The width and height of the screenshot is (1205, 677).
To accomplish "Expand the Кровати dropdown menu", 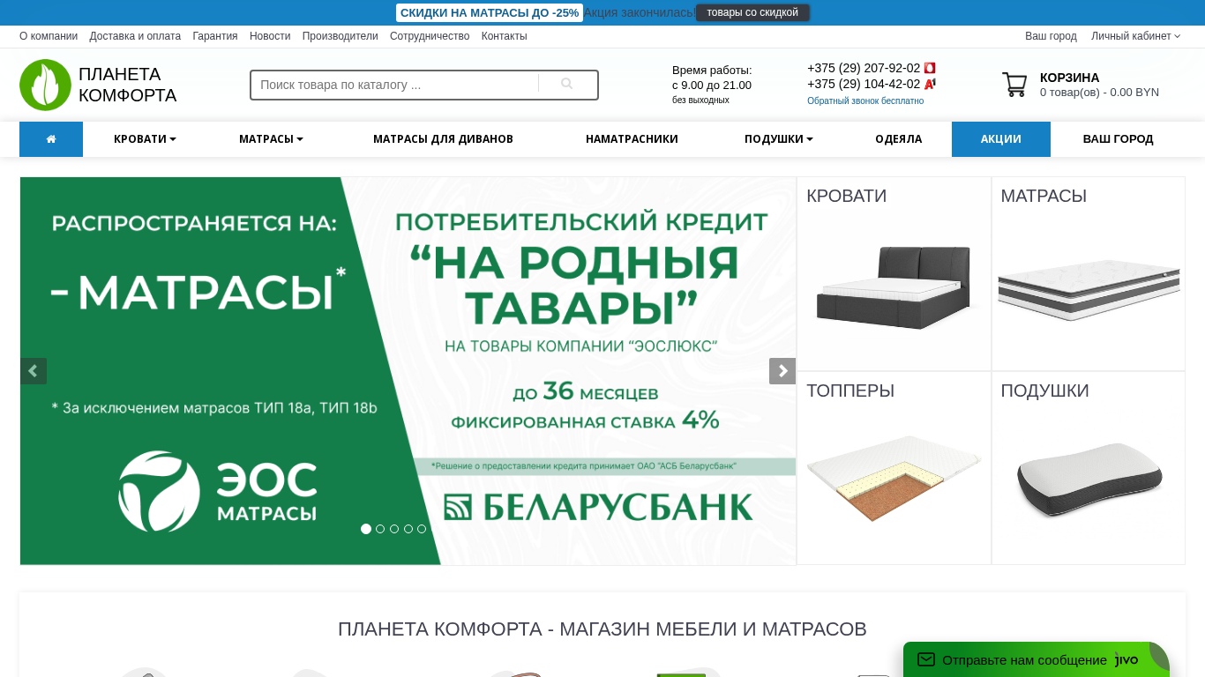I will coord(145,139).
